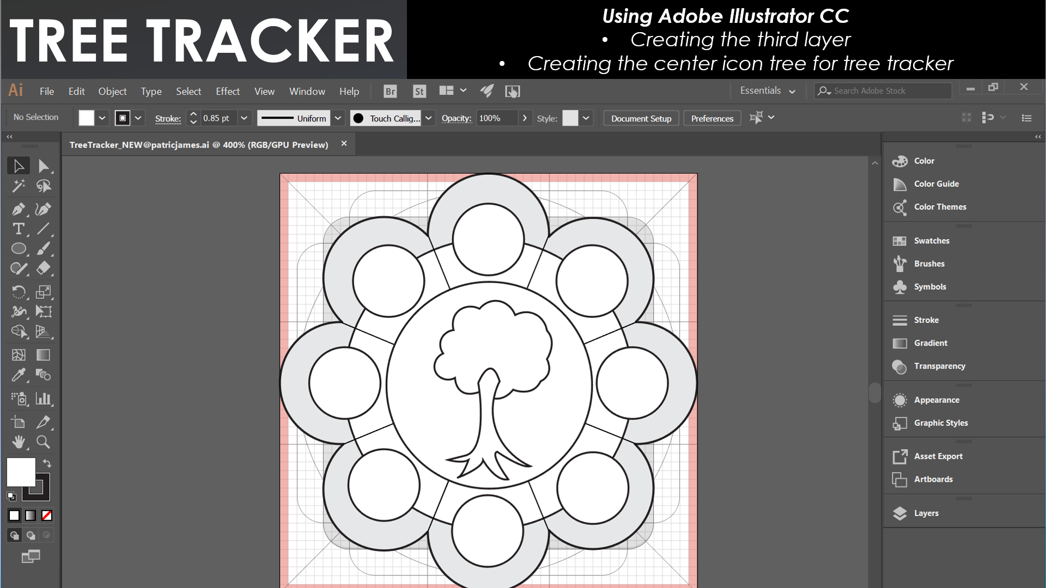Pick the Width warp tool
Viewport: 1046px width, 588px height.
click(x=19, y=311)
